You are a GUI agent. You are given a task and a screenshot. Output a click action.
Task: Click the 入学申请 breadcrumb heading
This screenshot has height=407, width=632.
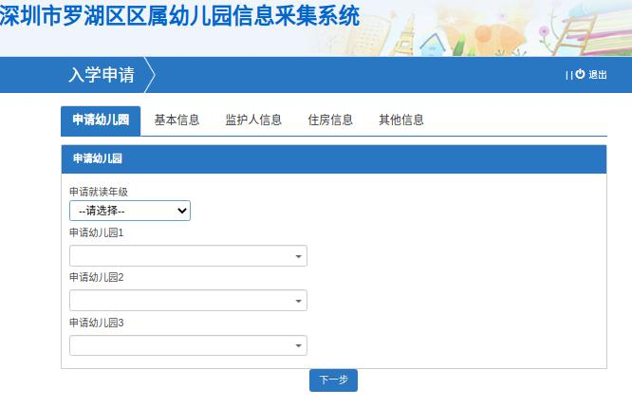click(x=102, y=75)
